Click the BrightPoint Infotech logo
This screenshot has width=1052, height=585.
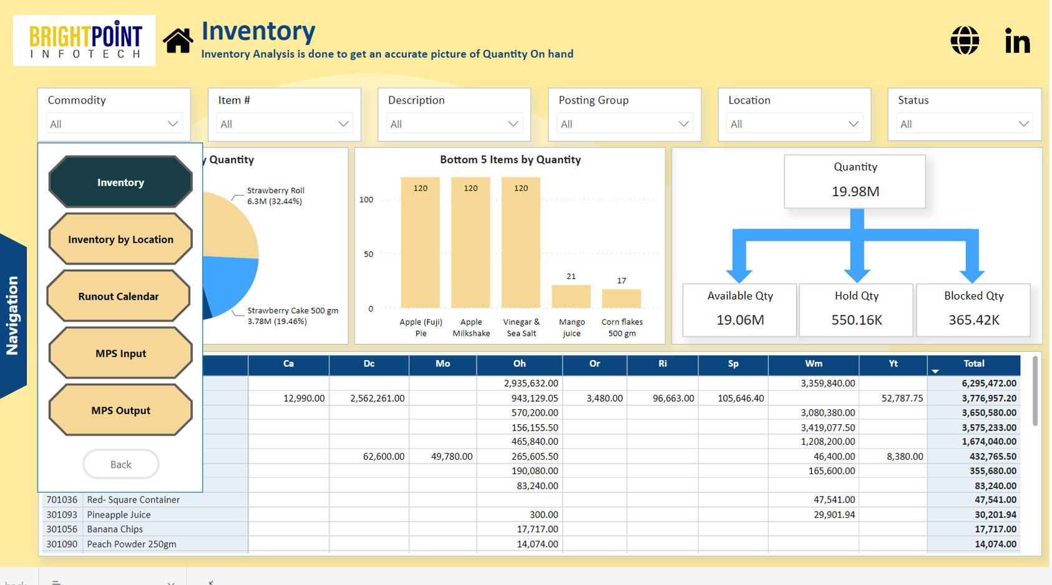[84, 40]
